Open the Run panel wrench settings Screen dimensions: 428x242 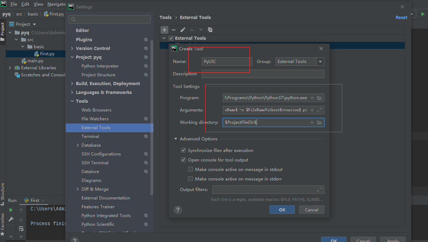coord(11,219)
